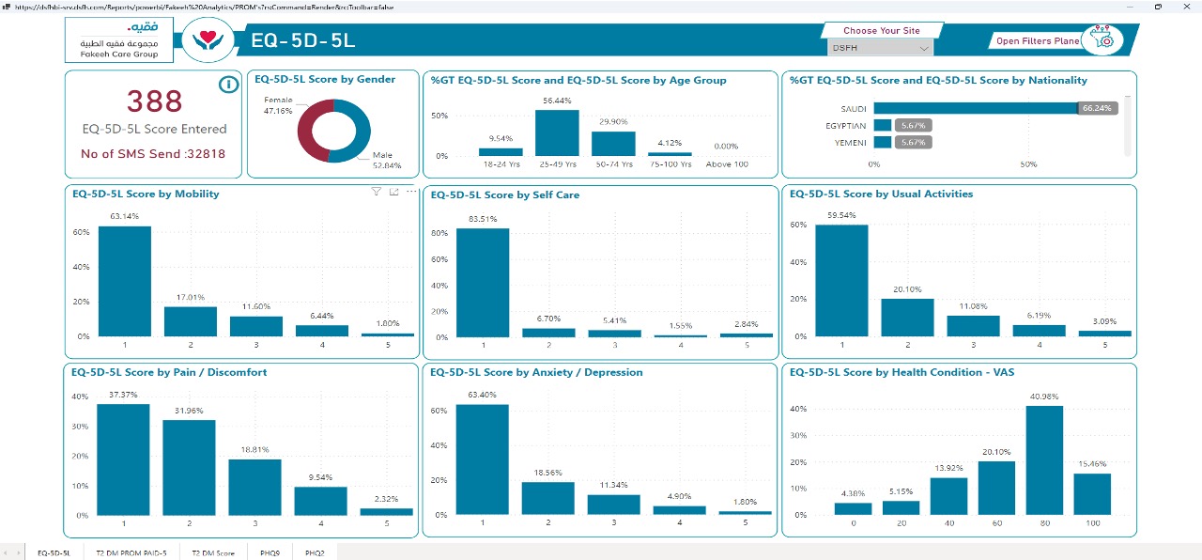Select Usual Activities bar labeled 59.54%

[x=842, y=280]
